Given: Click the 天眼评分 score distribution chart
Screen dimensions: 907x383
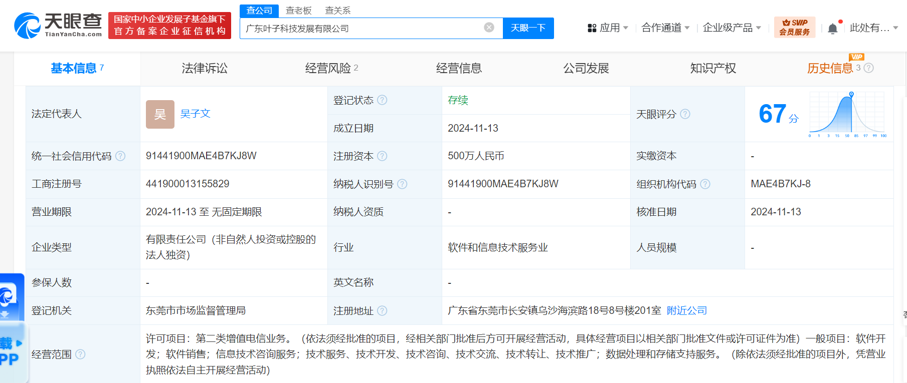Looking at the screenshot, I should click(x=847, y=115).
